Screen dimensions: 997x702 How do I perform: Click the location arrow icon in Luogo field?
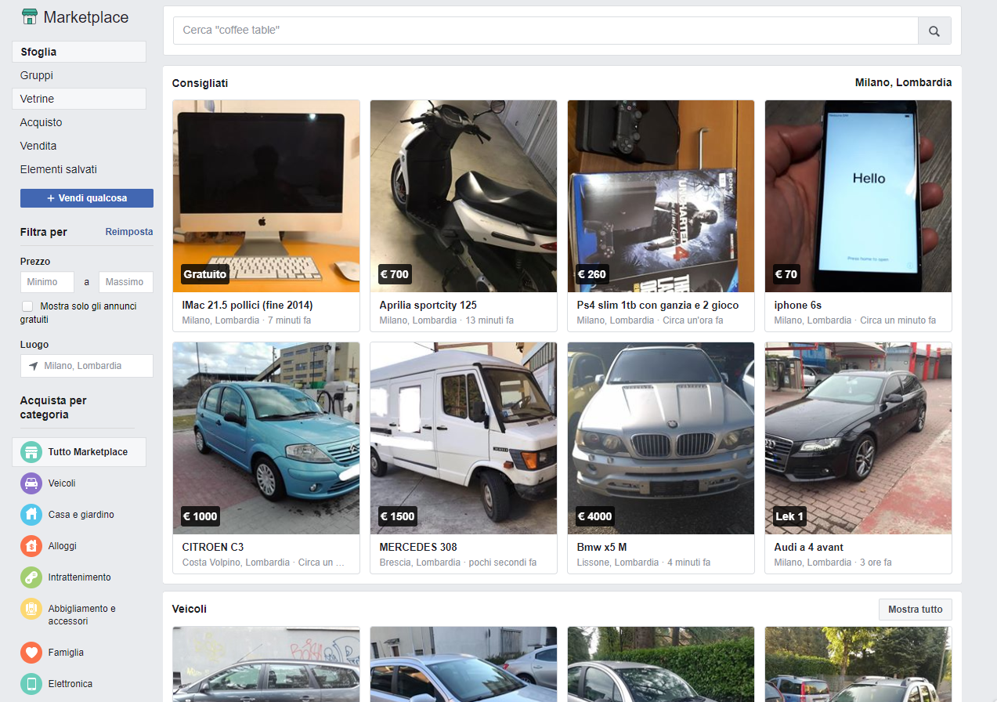pyautogui.click(x=34, y=366)
